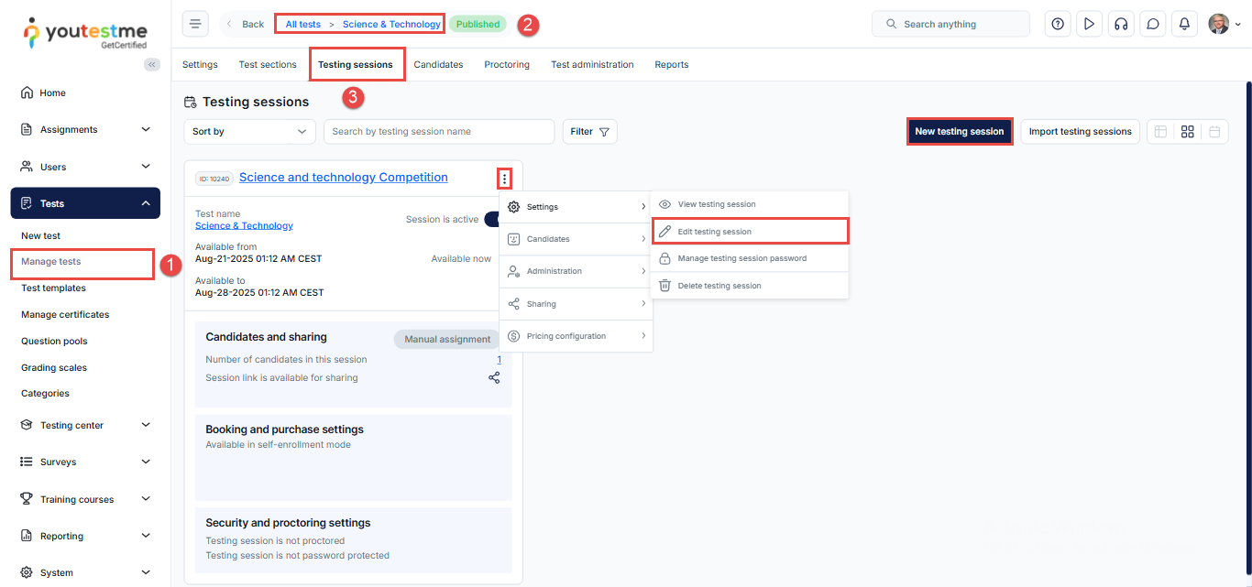Open Science and technology Competition link
1252x587 pixels.
pyautogui.click(x=343, y=178)
